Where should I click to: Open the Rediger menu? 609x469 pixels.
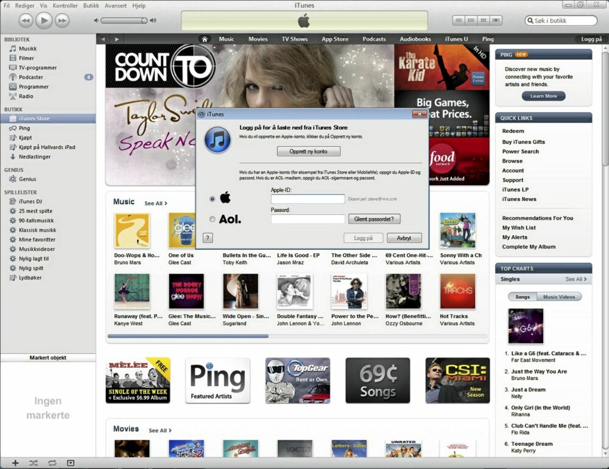coord(24,5)
